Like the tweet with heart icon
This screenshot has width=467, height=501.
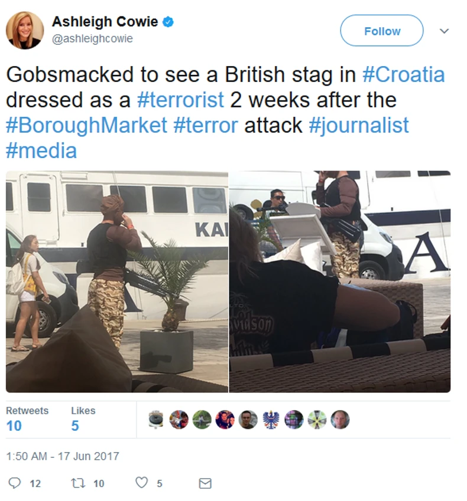141,483
